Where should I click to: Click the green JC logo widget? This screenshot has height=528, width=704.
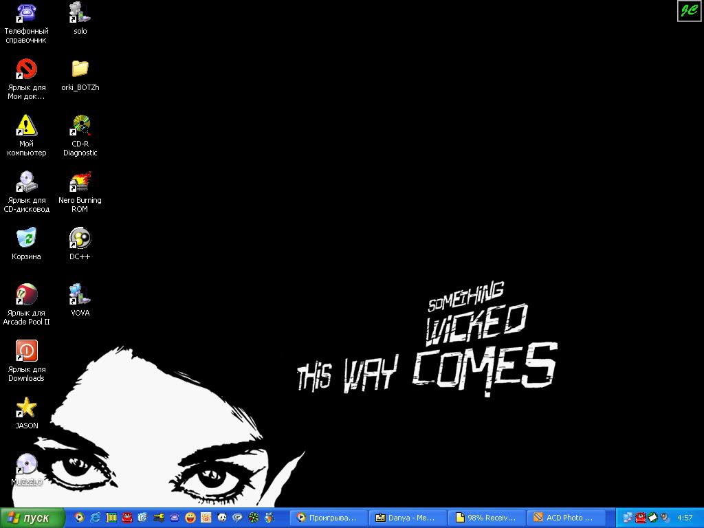[x=689, y=10]
